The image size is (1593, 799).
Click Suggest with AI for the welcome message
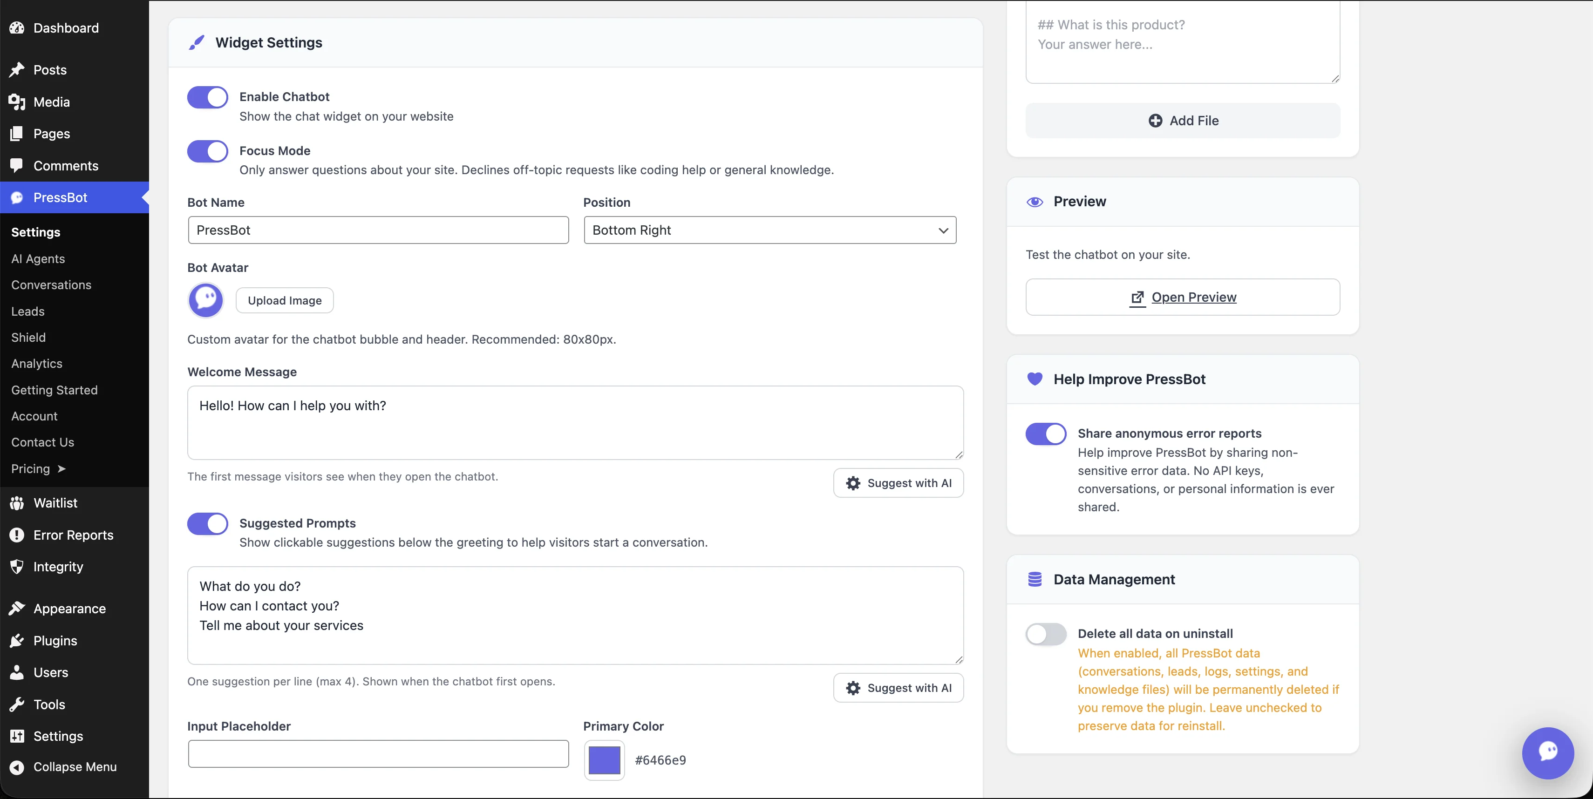point(899,483)
